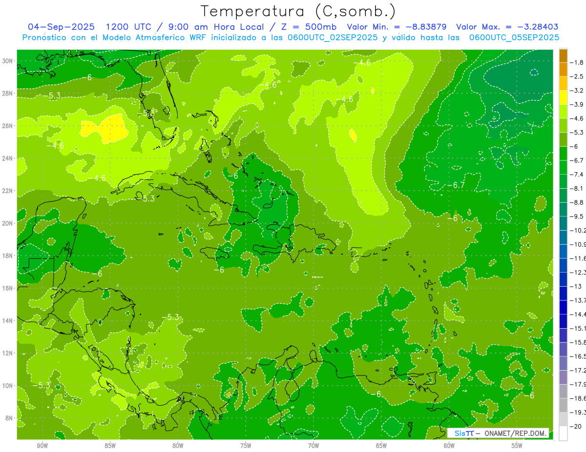Click the "14N" latitude axis label
The width and height of the screenshot is (586, 452).
(x=8, y=321)
